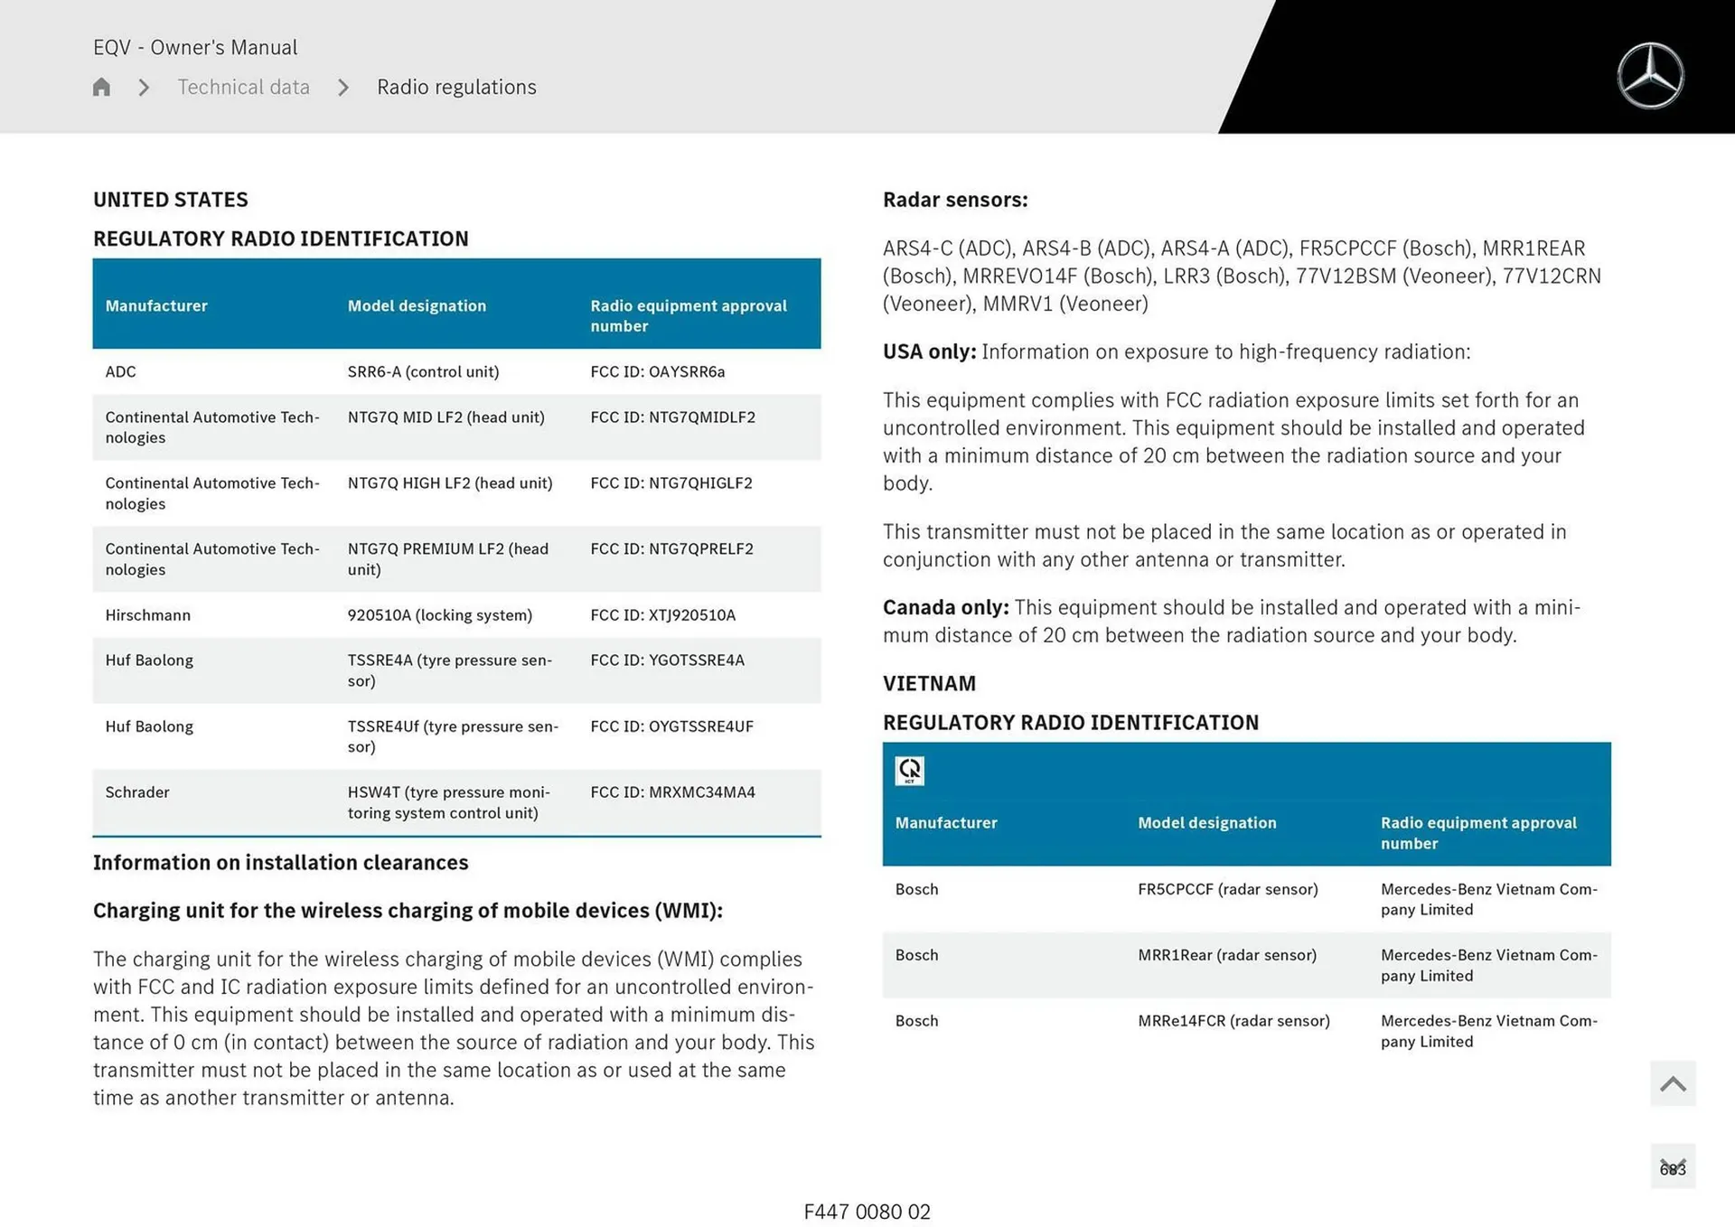
Task: Click the up chevron scroll button
Action: tap(1673, 1083)
